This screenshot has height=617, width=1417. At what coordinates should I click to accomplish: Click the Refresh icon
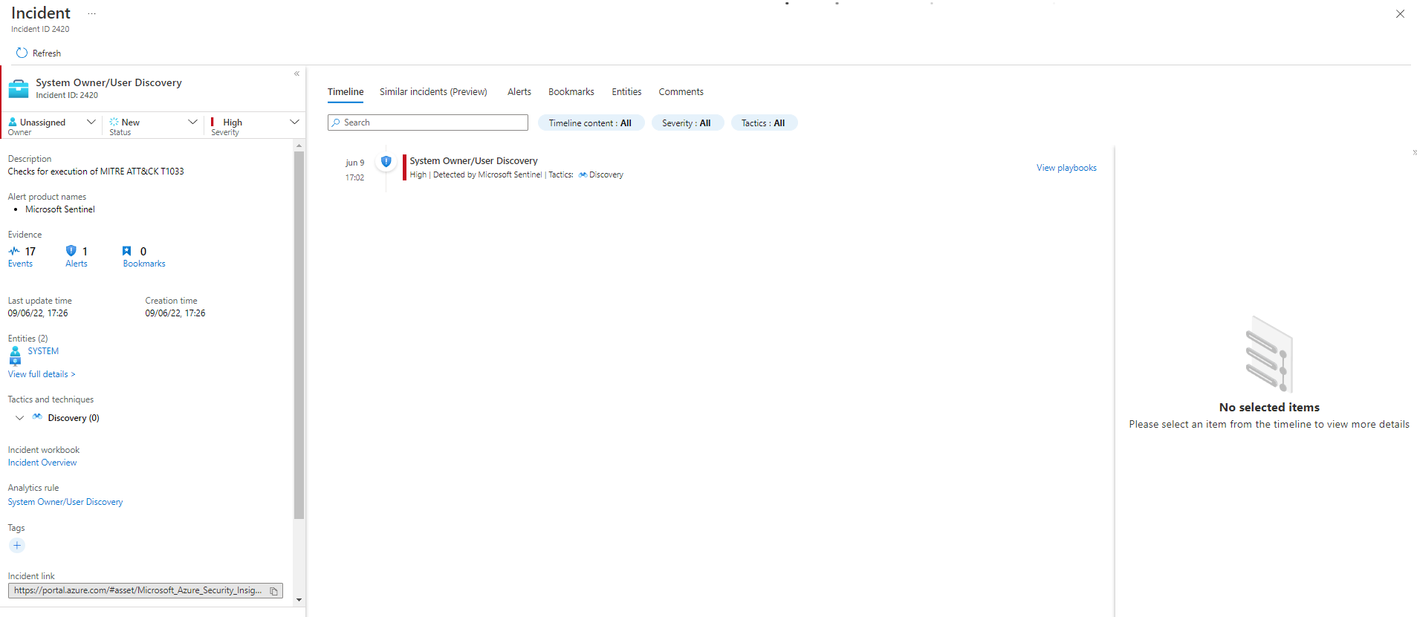[x=22, y=53]
